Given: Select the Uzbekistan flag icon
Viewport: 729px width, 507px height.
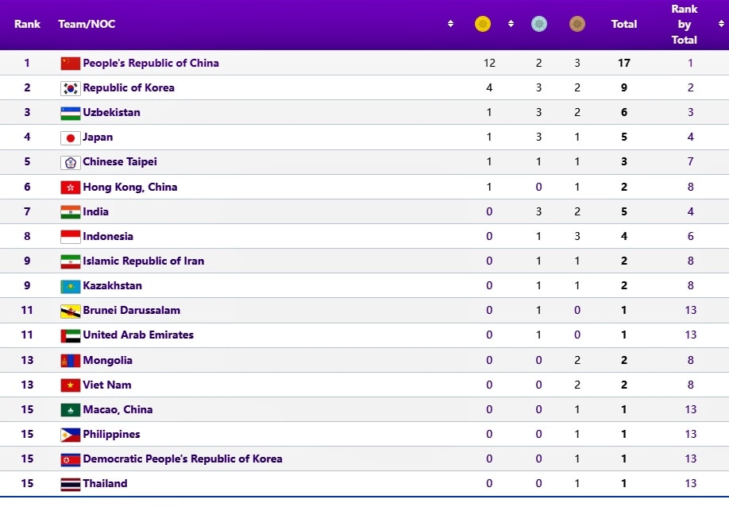Looking at the screenshot, I should (x=70, y=113).
